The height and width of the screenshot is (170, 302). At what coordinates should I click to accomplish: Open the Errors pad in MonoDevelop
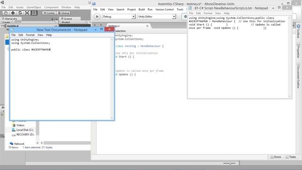(x=276, y=157)
